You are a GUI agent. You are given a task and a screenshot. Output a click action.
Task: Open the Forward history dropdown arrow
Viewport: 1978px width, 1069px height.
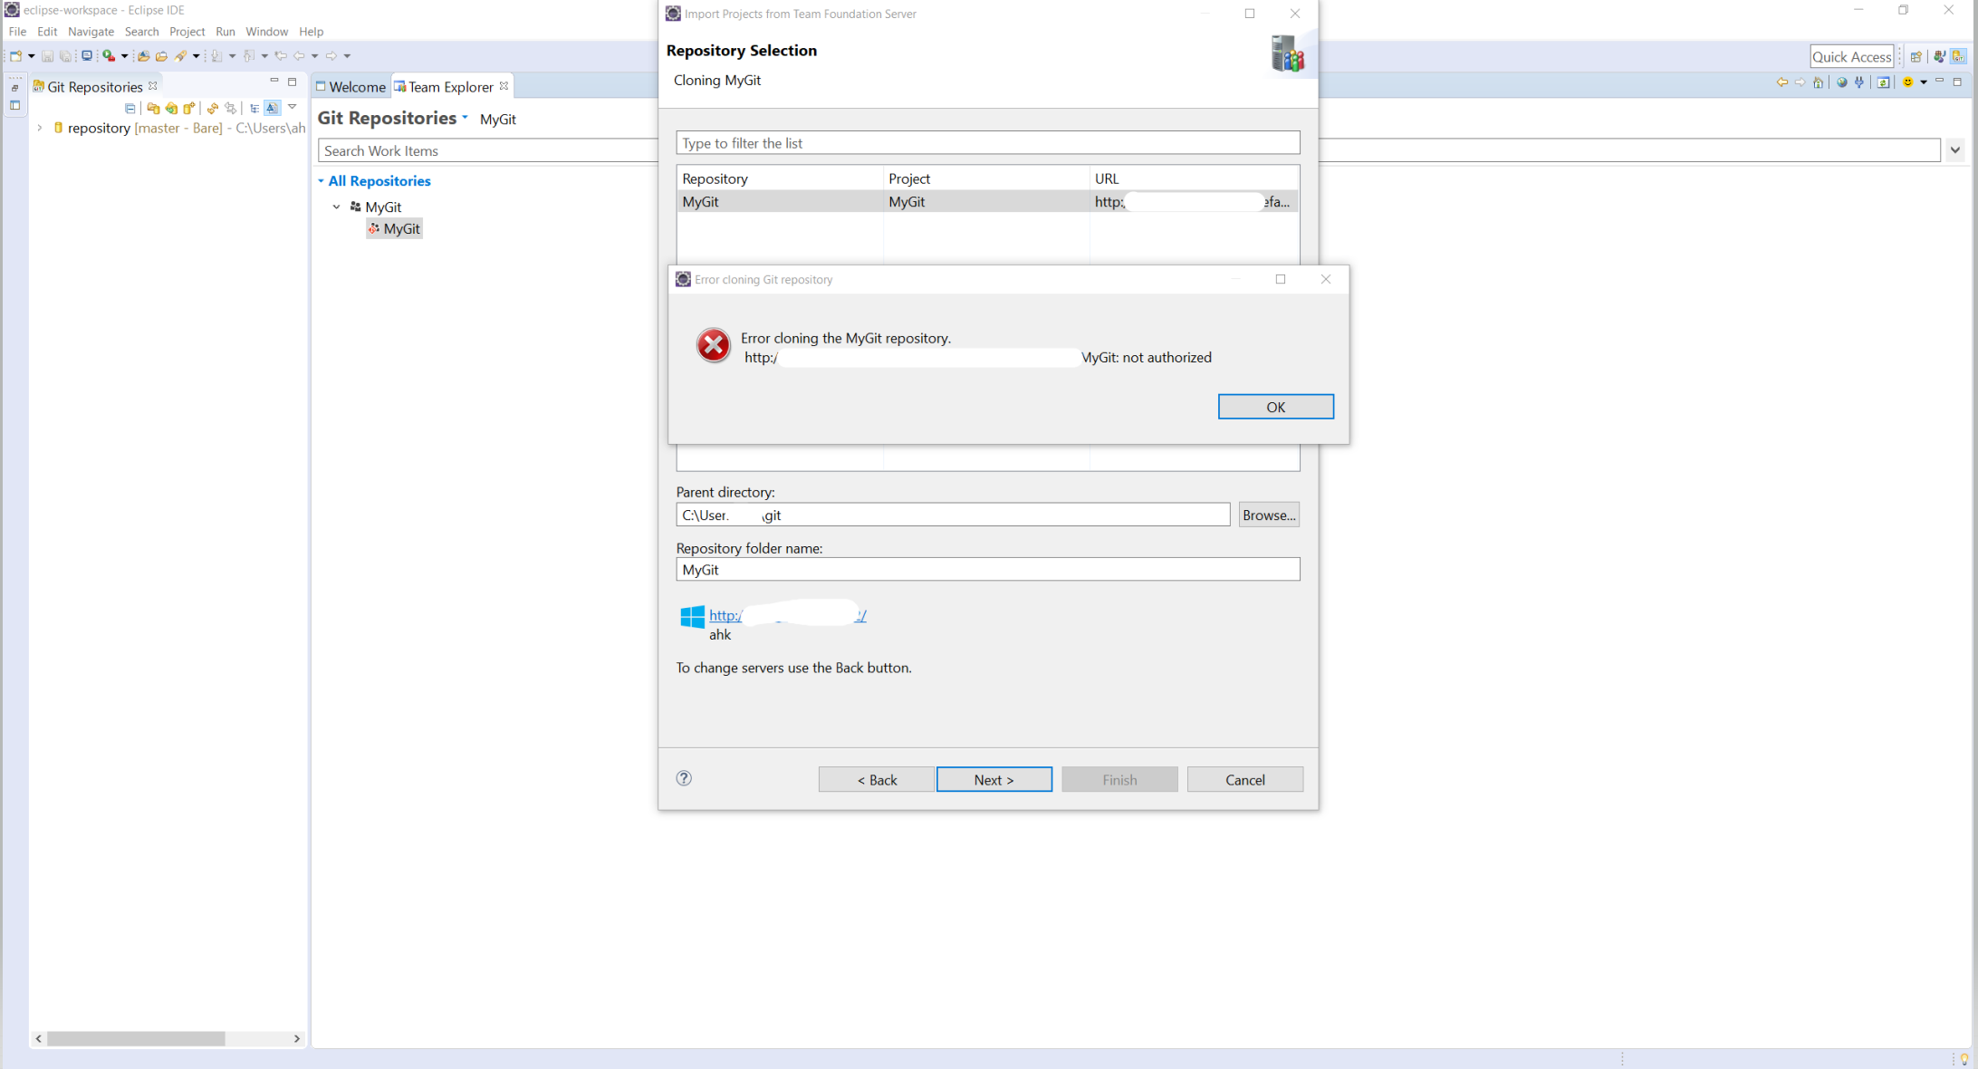348,56
